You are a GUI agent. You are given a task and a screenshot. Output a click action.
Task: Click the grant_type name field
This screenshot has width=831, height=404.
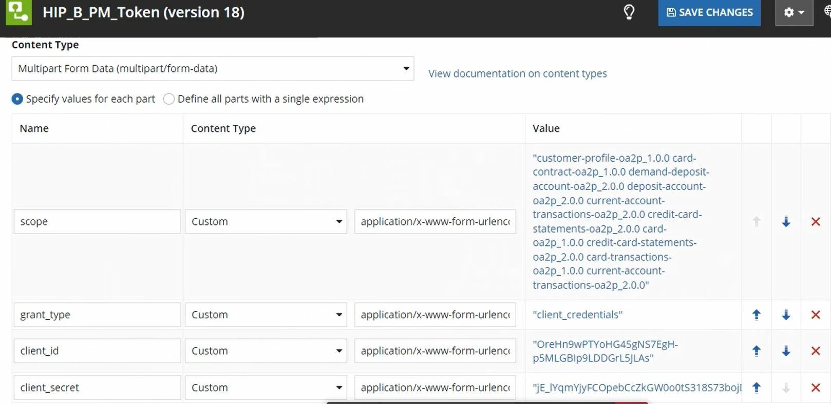pos(97,315)
